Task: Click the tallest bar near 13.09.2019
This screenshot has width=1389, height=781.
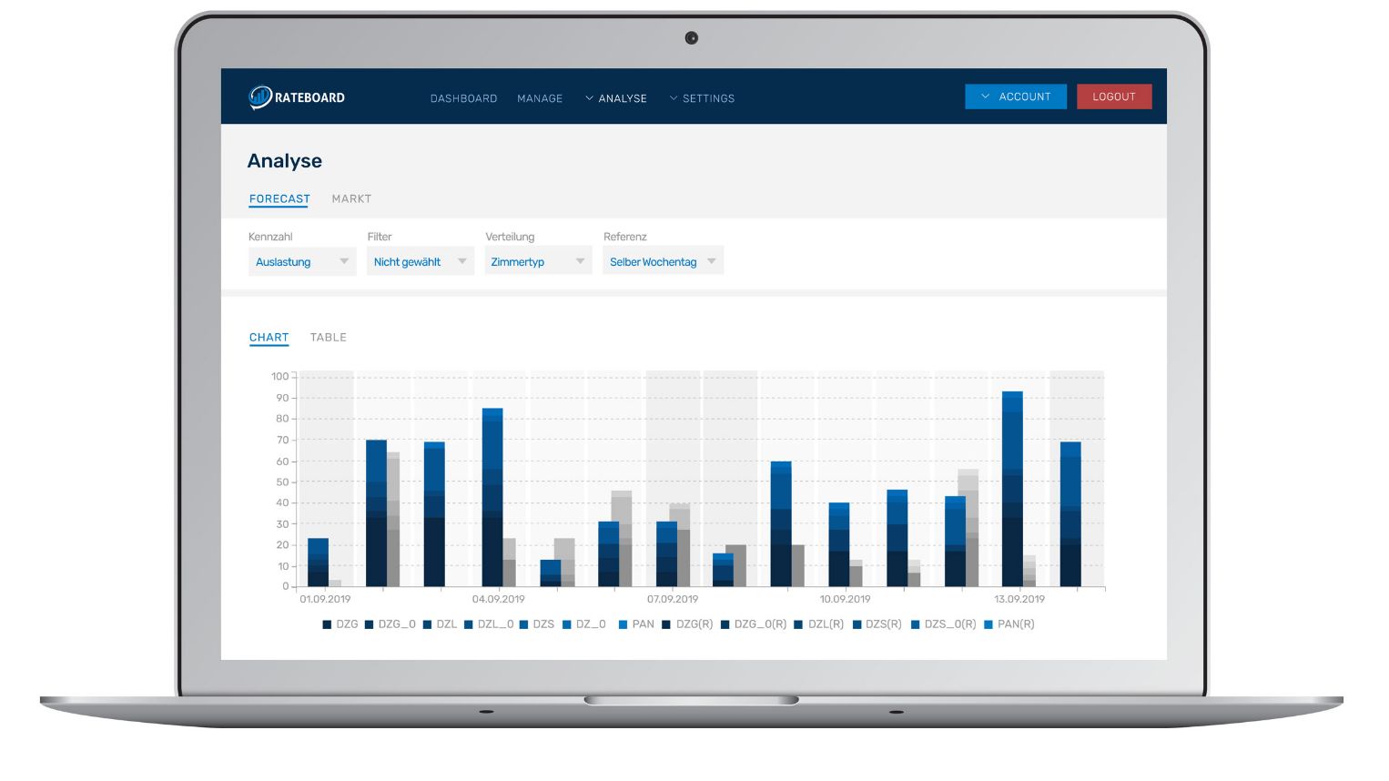Action: click(x=1012, y=489)
